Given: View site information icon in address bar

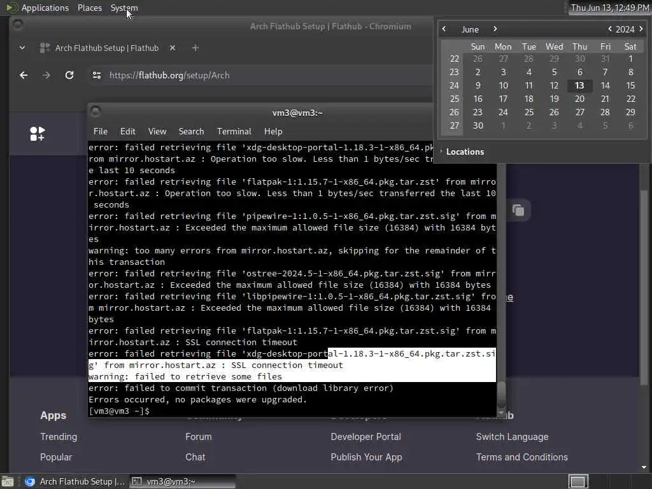Looking at the screenshot, I should (x=97, y=75).
